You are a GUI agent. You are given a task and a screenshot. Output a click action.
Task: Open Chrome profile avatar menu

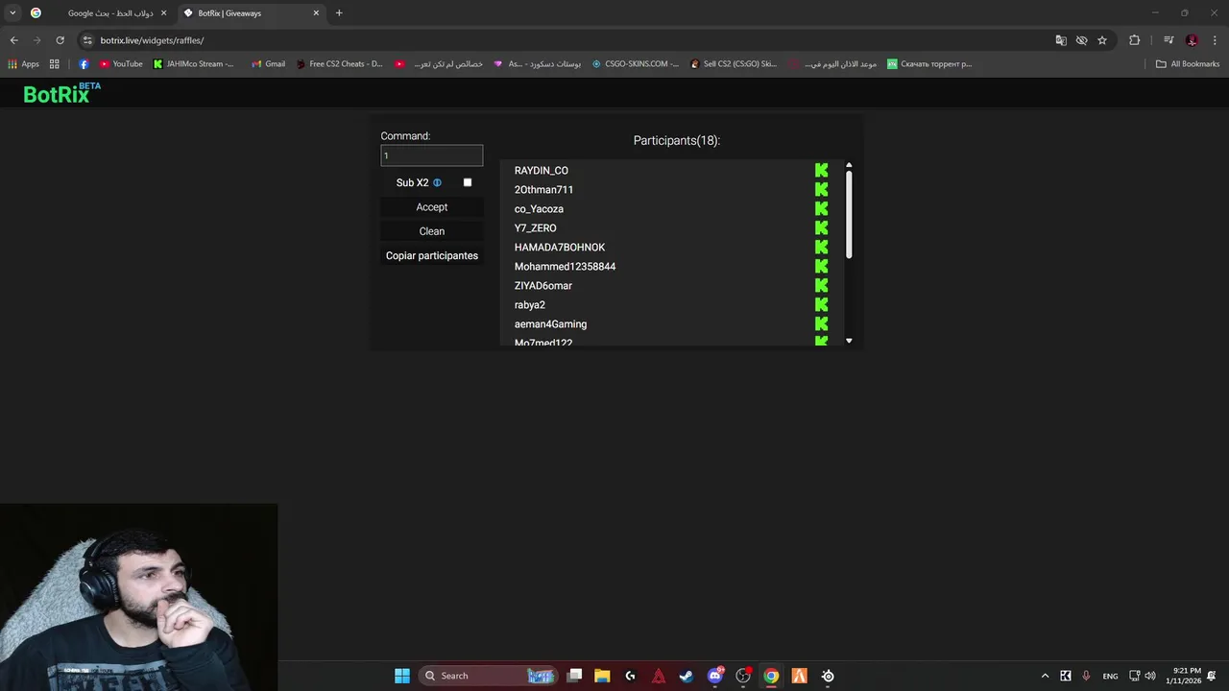click(x=1192, y=40)
